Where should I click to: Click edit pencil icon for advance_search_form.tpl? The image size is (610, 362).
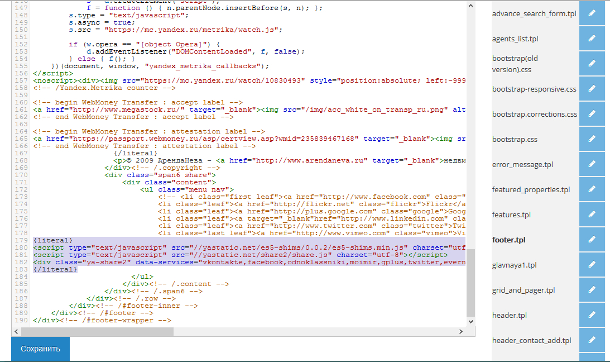592,13
